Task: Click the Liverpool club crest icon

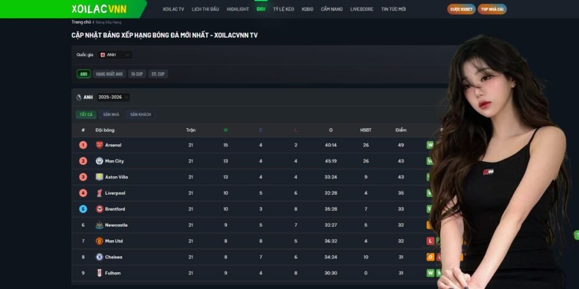Action: tap(100, 193)
